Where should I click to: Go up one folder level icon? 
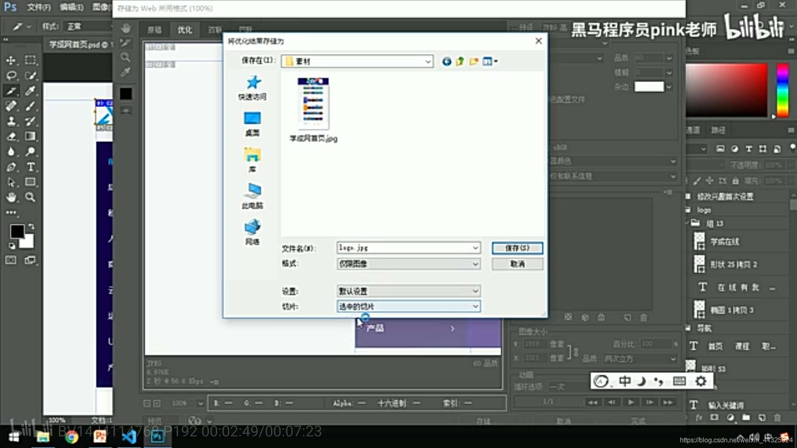460,61
